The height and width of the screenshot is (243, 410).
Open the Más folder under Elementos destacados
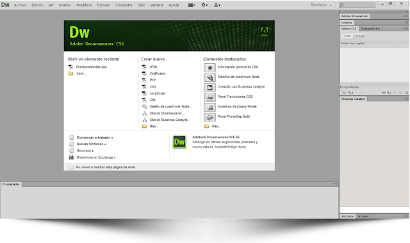tap(212, 127)
